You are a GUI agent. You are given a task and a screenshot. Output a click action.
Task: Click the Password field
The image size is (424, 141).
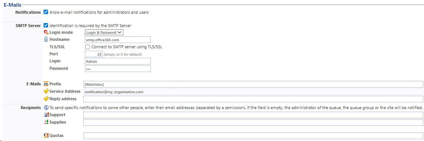117,69
